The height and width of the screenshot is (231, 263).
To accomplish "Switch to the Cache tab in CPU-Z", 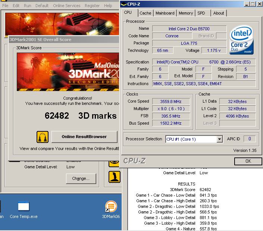I will pos(145,13).
